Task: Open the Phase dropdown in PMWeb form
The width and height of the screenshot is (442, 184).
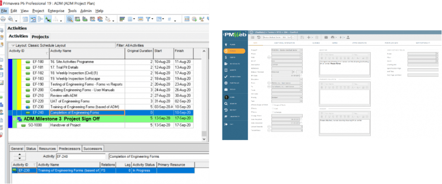Action: click(x=301, y=53)
